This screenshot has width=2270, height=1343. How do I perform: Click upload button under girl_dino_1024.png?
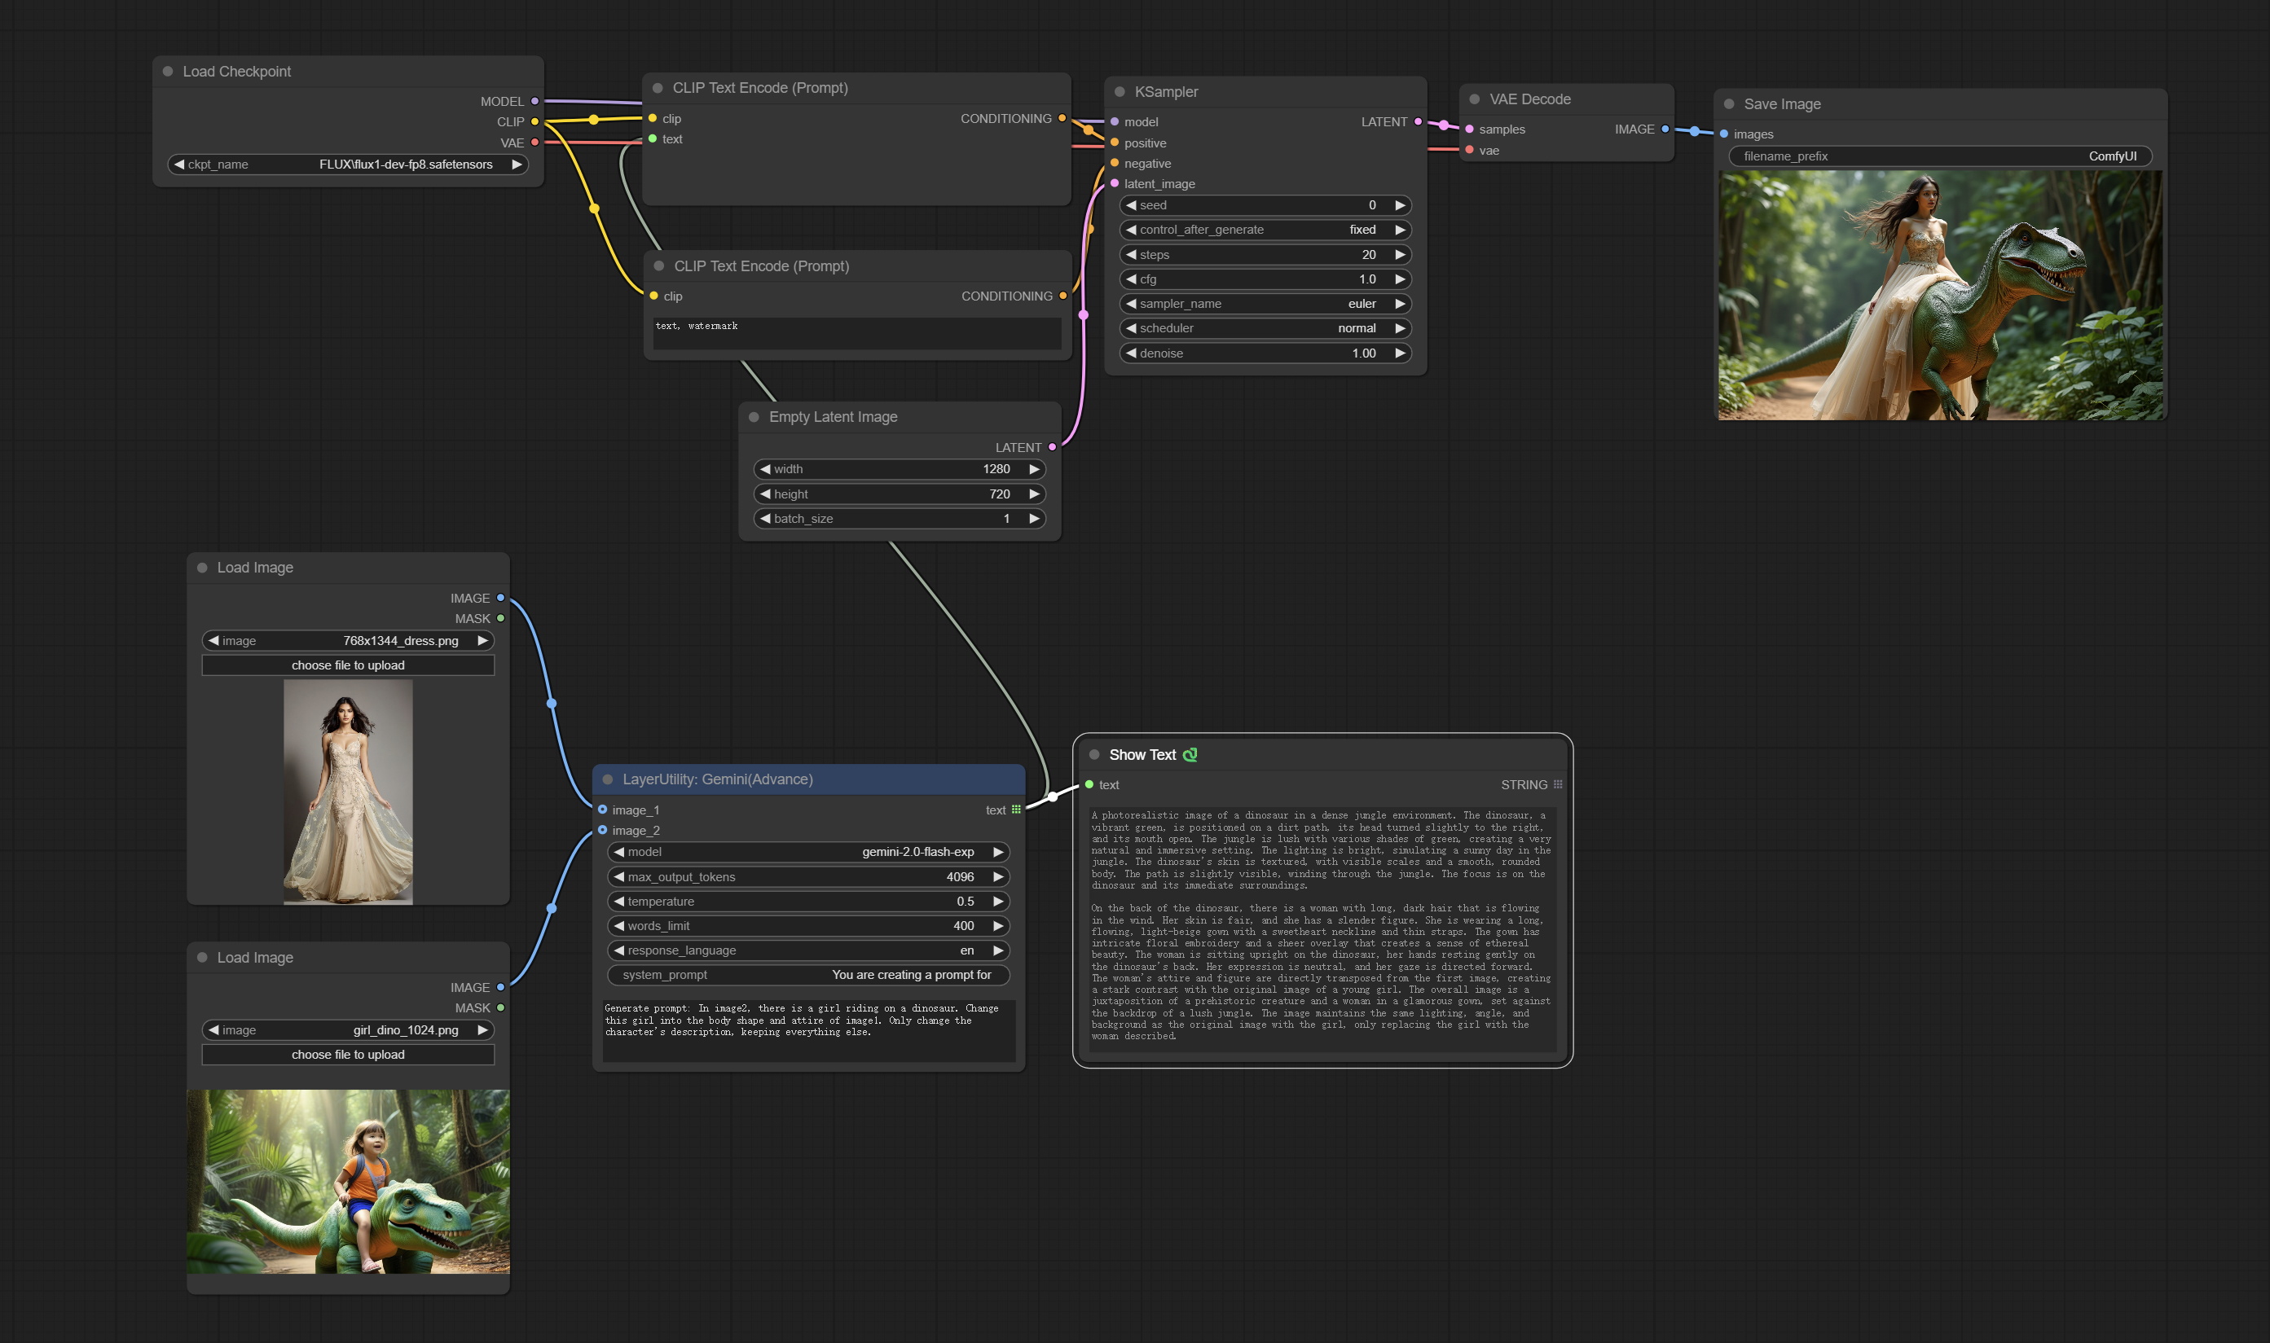[x=348, y=1055]
